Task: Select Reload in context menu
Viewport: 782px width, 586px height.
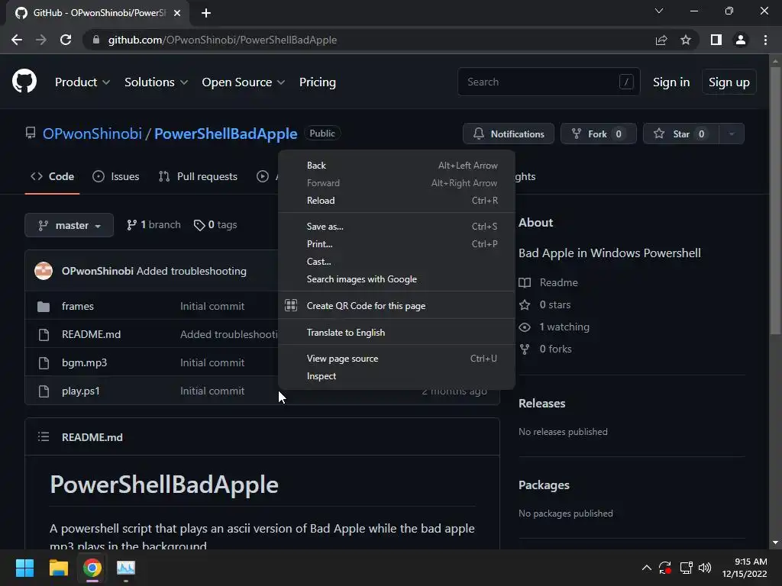Action: pos(396,201)
